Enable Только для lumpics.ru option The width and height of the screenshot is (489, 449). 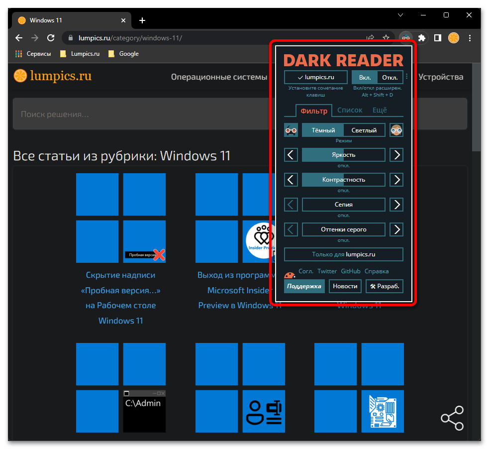click(343, 254)
